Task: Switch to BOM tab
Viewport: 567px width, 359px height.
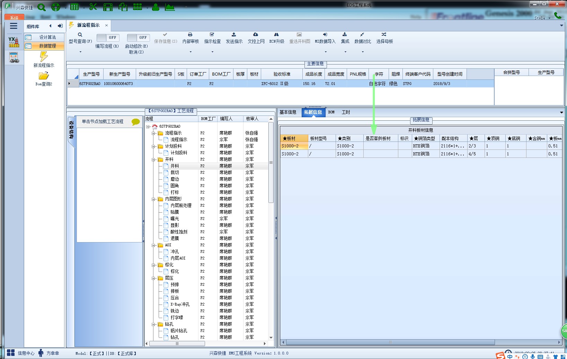Action: (331, 112)
